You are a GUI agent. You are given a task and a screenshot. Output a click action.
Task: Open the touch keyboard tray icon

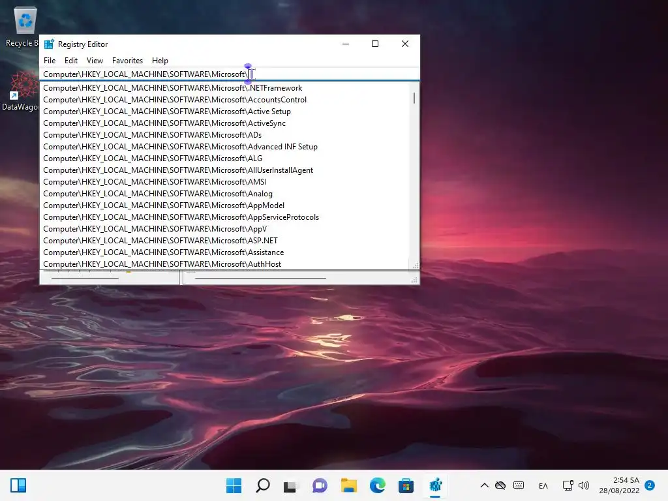(519, 485)
